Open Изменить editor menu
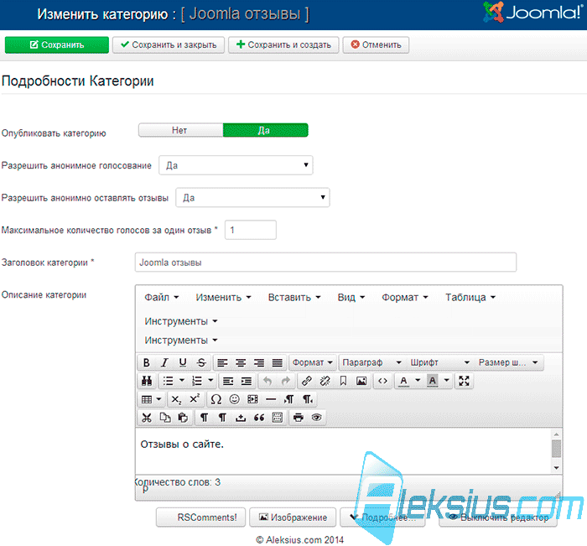587x546 pixels. tap(223, 298)
